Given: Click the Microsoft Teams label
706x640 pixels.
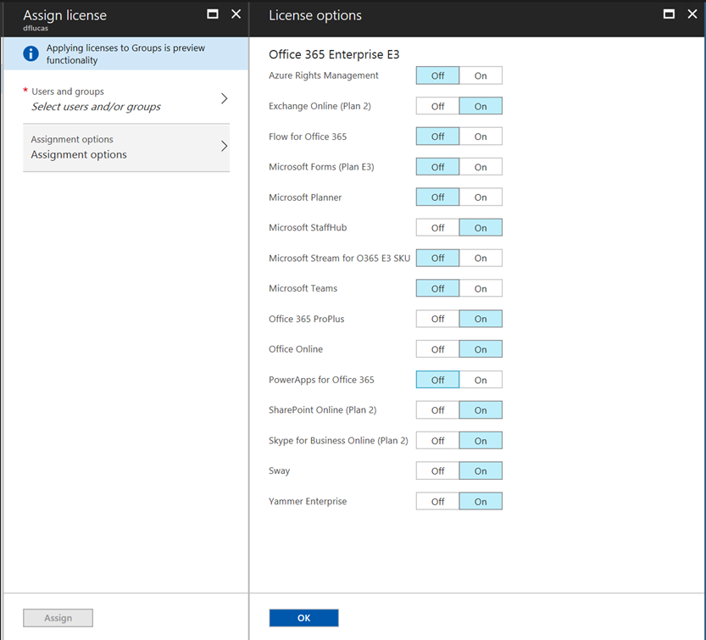Looking at the screenshot, I should [303, 288].
